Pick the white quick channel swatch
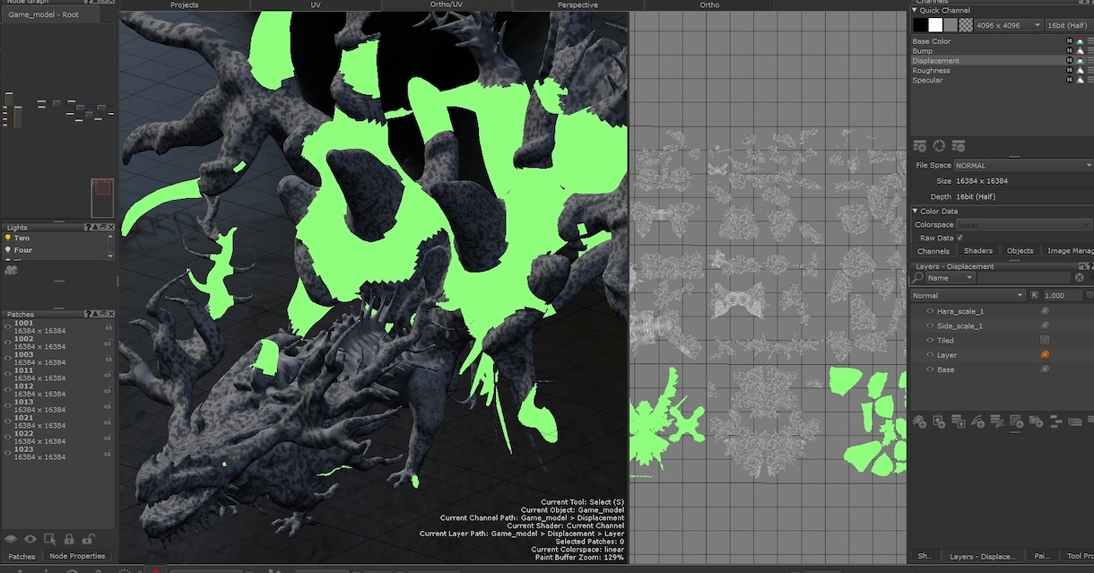Viewport: 1094px width, 573px height. [x=935, y=25]
